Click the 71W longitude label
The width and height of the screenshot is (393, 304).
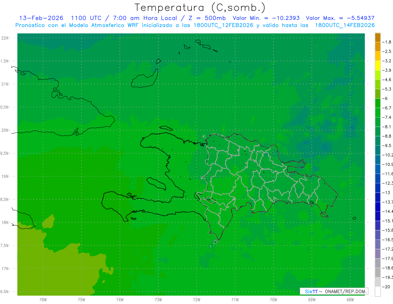point(235,300)
